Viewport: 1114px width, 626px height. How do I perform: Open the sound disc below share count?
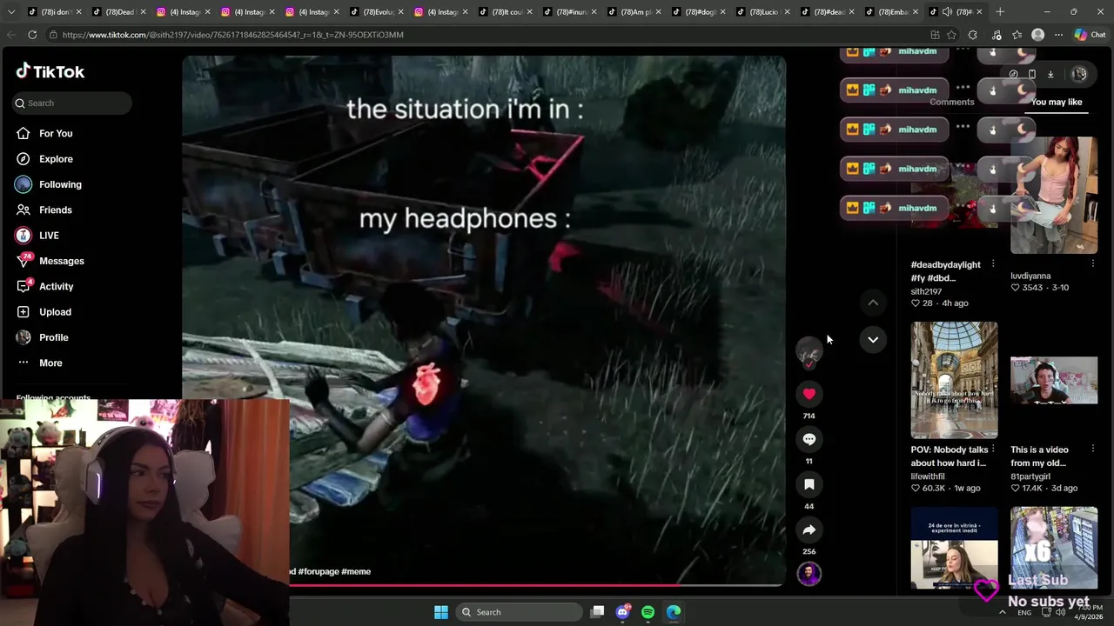[x=809, y=574]
